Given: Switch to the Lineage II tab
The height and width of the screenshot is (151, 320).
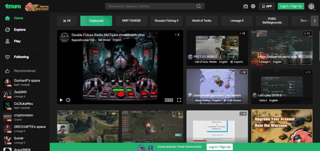Looking at the screenshot, I should 237,21.
